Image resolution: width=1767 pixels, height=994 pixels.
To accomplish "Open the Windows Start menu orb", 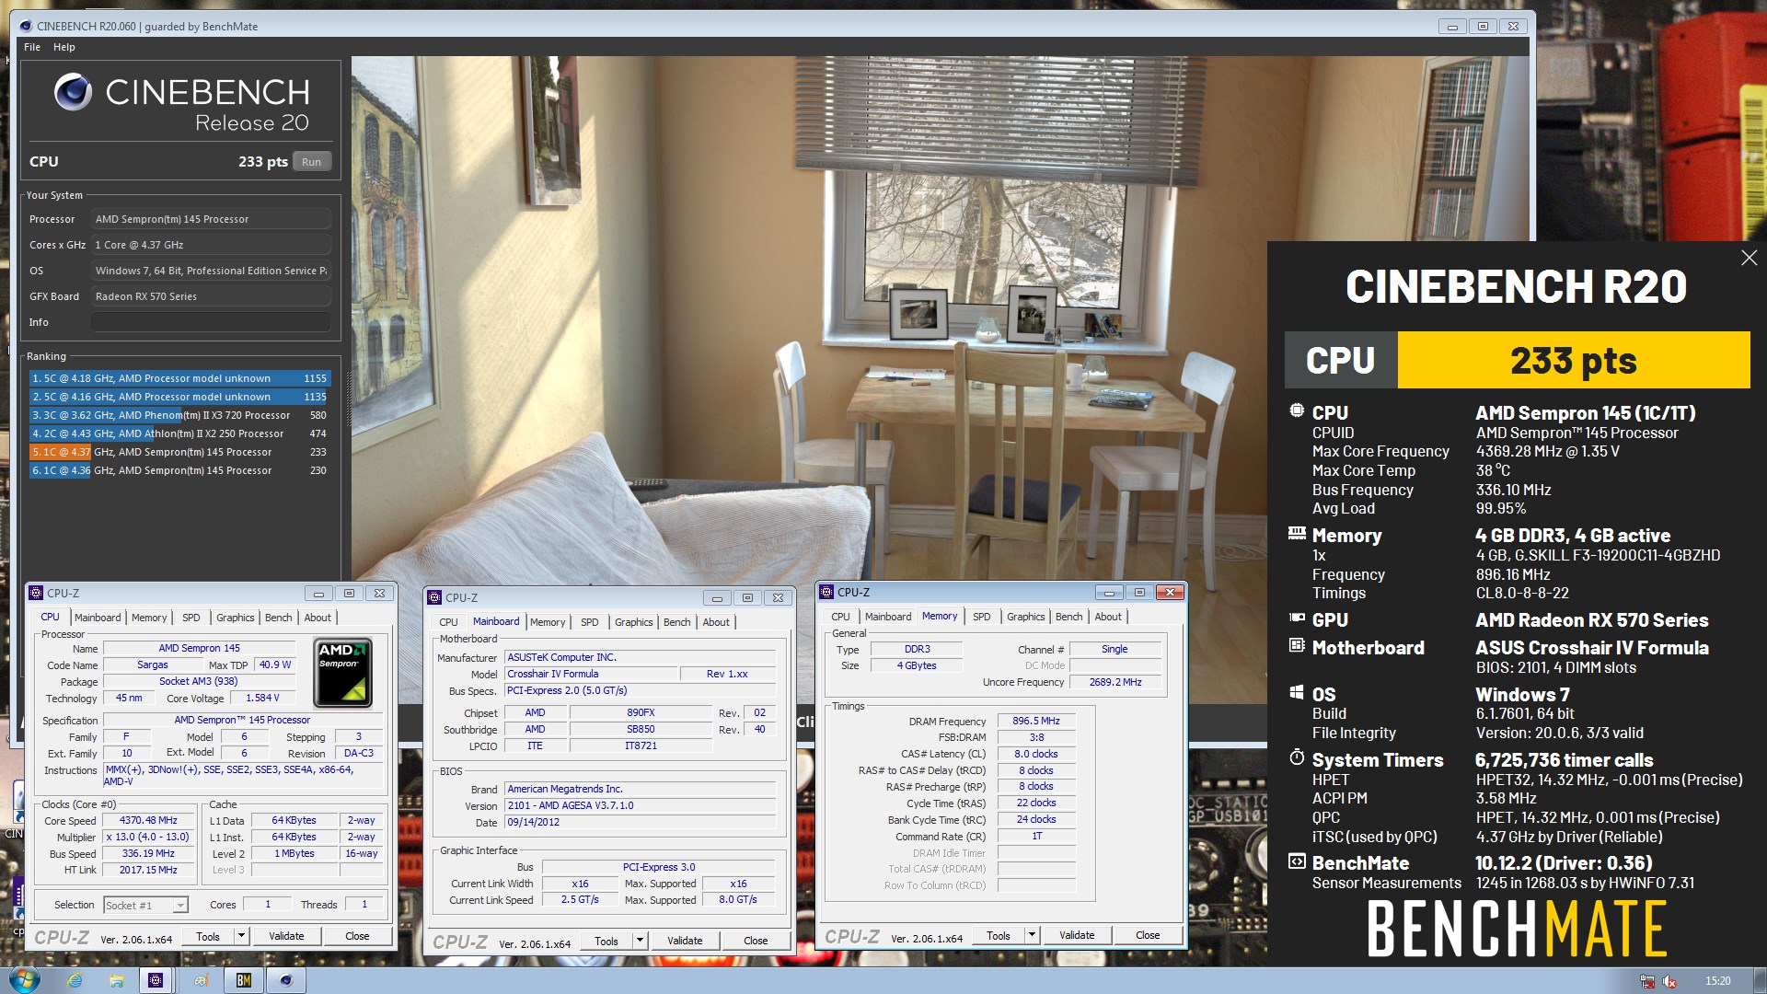I will (x=24, y=980).
